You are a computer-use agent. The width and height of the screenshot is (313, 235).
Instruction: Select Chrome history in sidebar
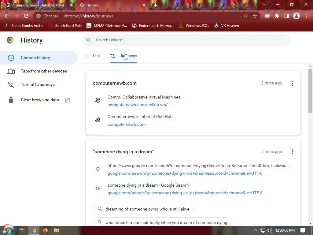pyautogui.click(x=39, y=58)
